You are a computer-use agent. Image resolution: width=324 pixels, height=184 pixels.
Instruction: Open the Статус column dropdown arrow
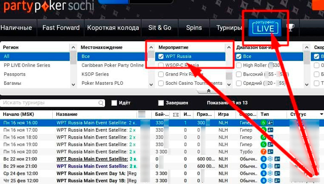321,114
